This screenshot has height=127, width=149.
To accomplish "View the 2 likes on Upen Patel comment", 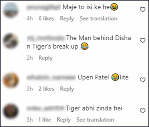I will point(46,89).
